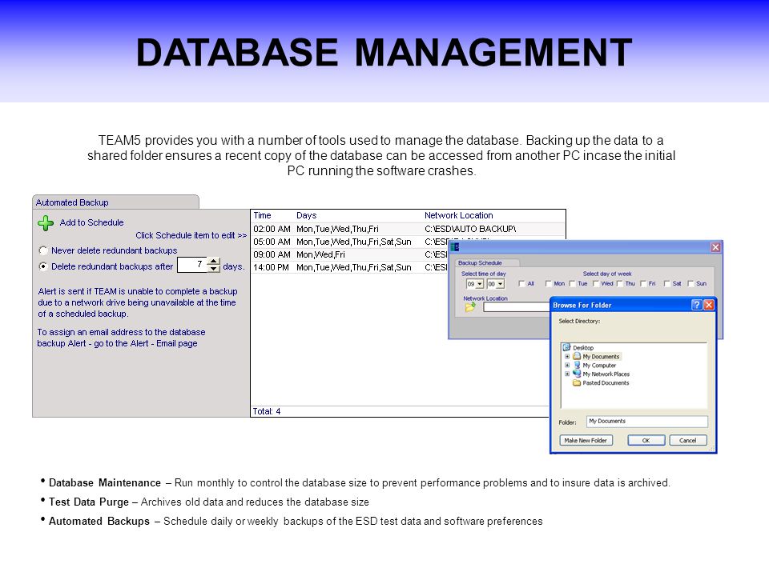Check the All days checkbox
769x576 pixels.
(x=521, y=283)
